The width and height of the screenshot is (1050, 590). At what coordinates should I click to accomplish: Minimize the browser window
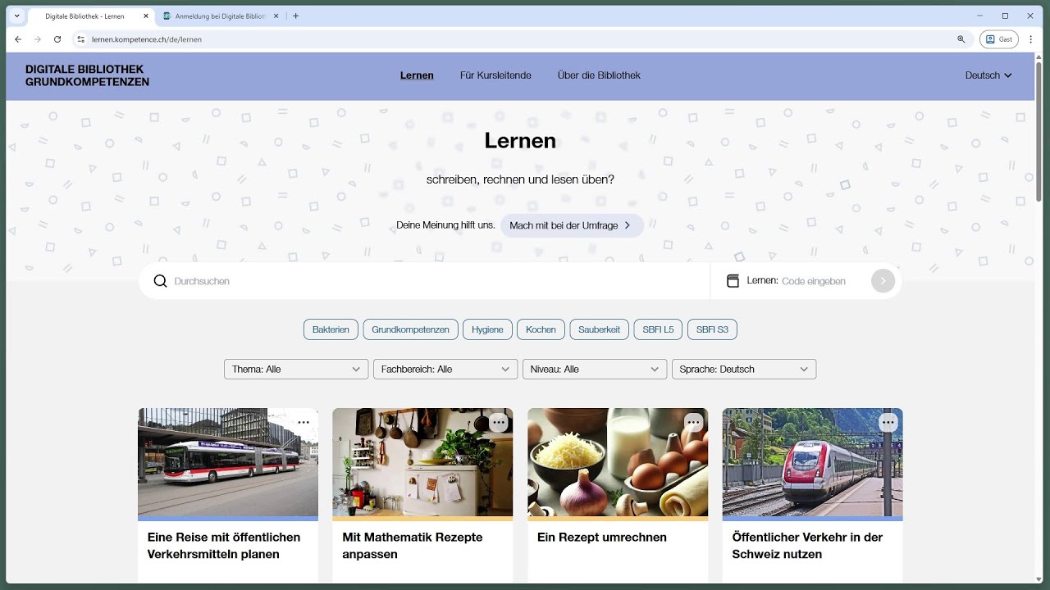[980, 16]
